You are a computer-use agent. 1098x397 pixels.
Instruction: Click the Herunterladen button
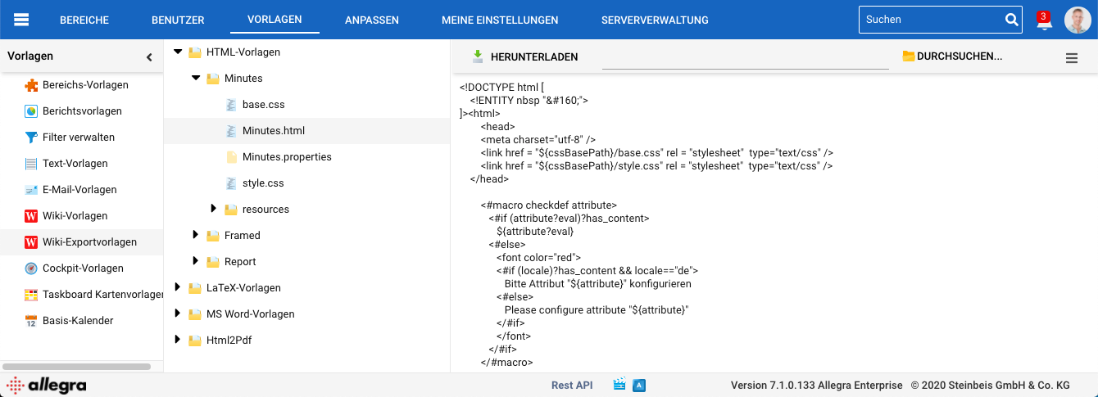(524, 56)
